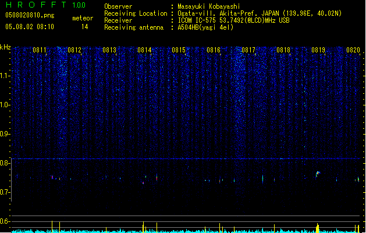
Task: Click the 0.8 kHz axis label
Action: point(5,163)
